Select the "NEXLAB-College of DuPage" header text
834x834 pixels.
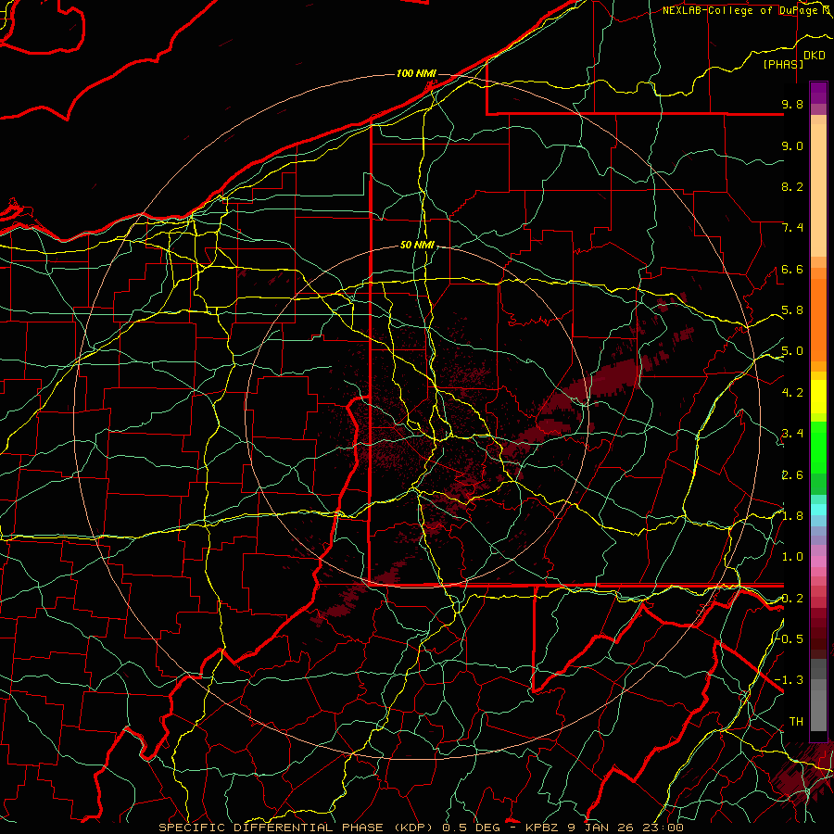point(739,10)
